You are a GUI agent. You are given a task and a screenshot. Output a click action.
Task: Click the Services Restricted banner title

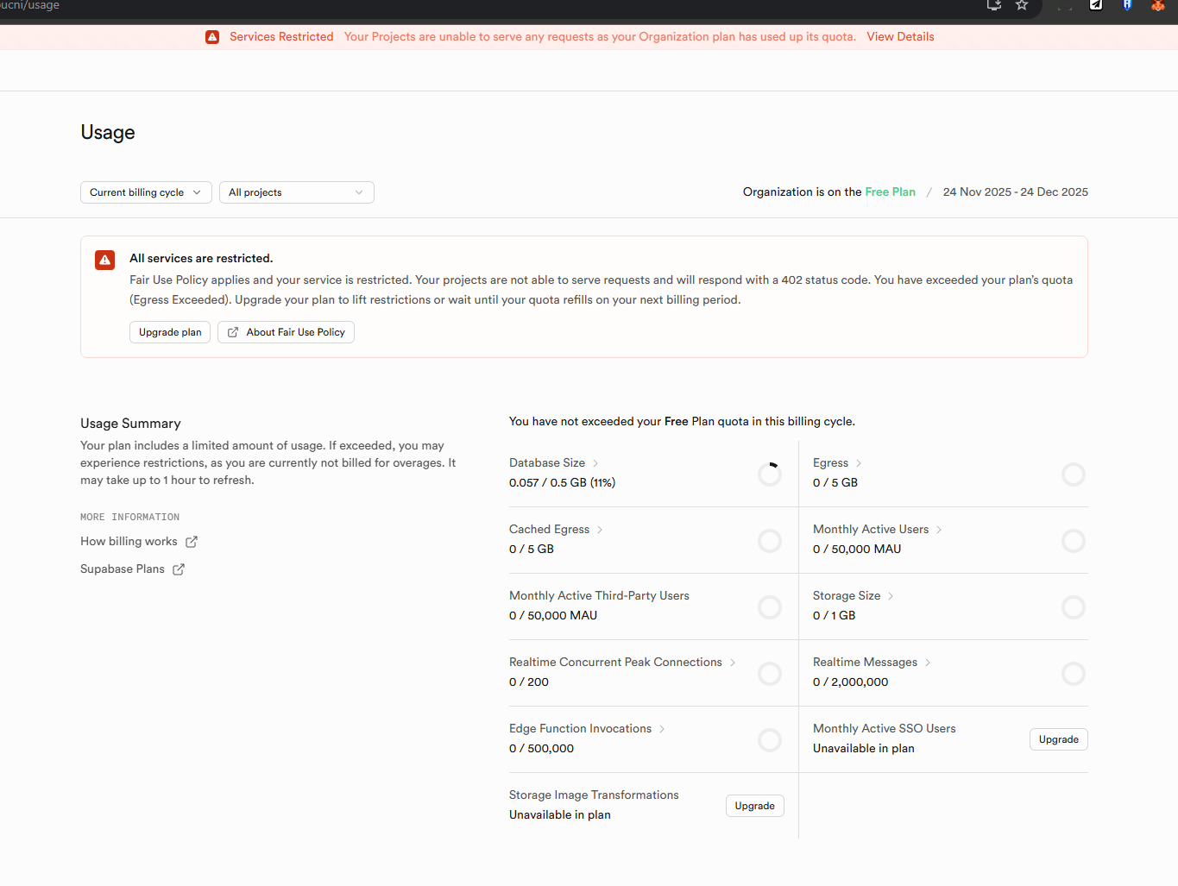pyautogui.click(x=281, y=37)
